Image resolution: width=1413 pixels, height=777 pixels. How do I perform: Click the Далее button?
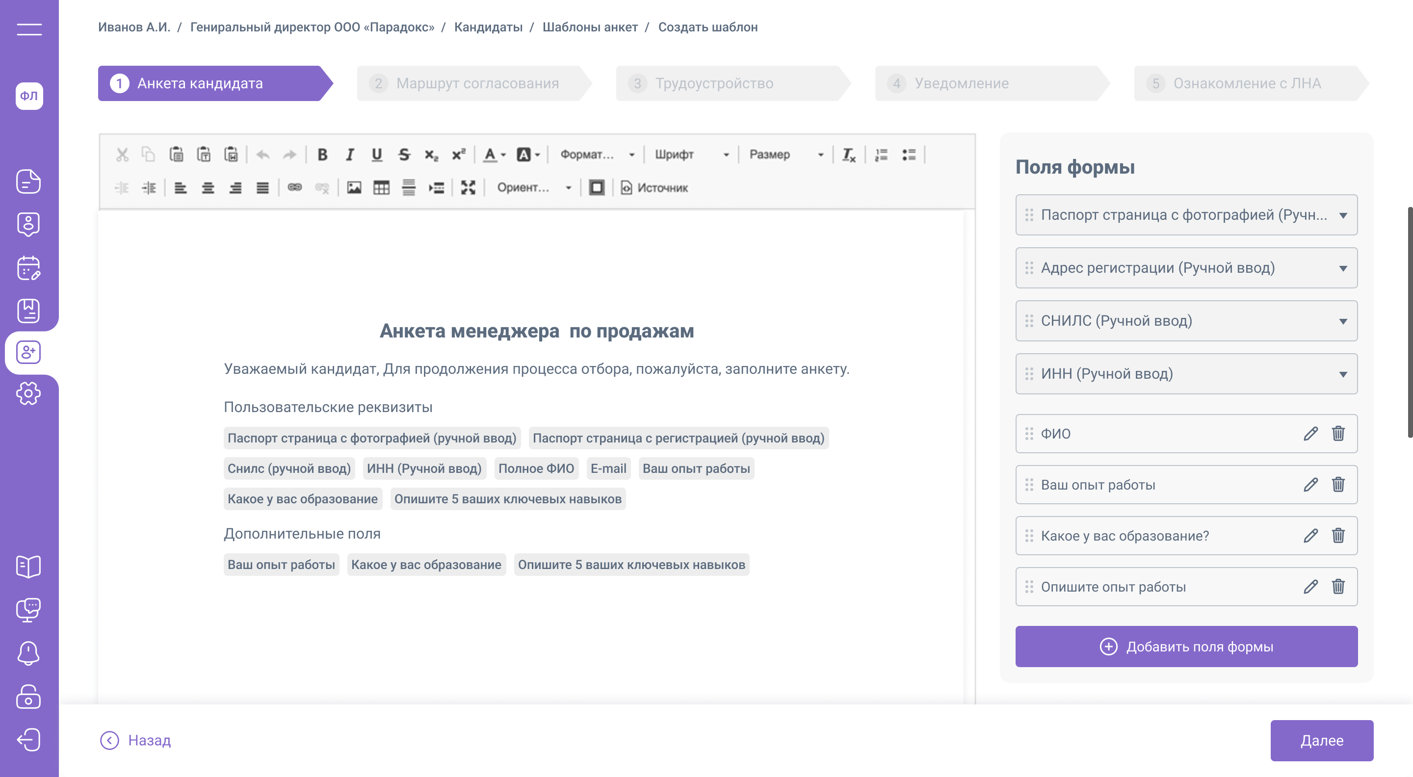click(1321, 740)
